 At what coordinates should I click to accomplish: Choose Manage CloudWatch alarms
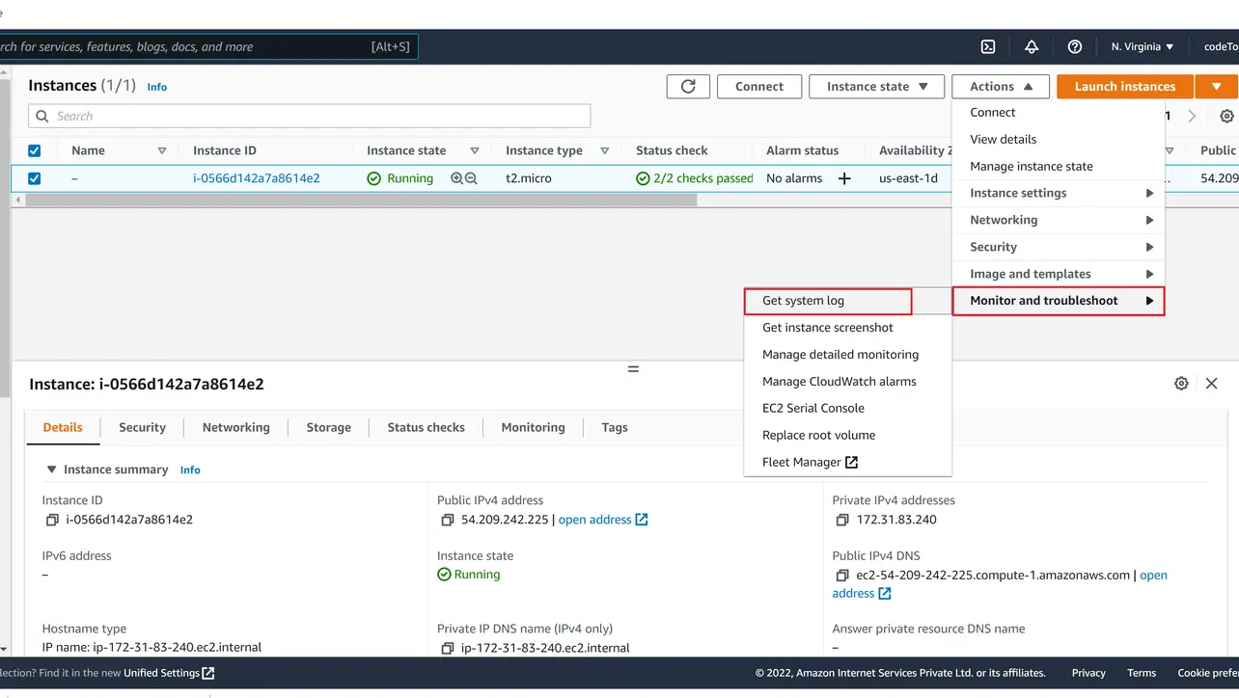click(x=848, y=382)
